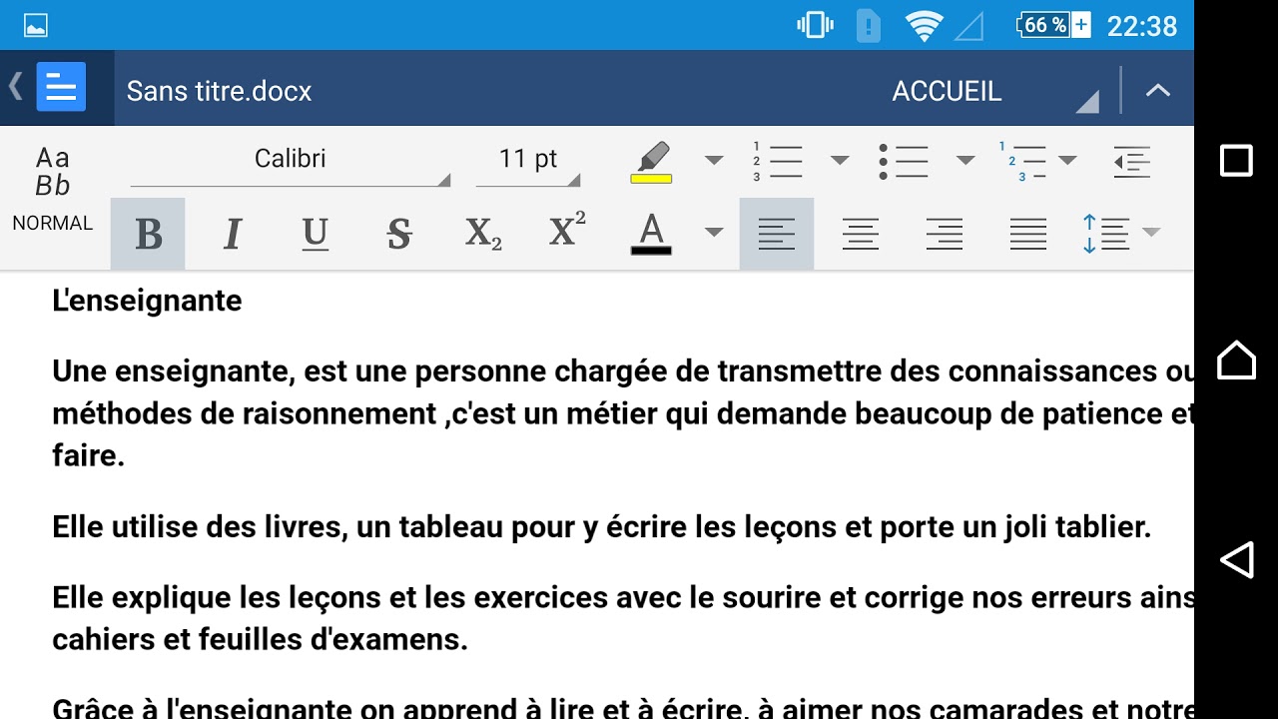Image resolution: width=1278 pixels, height=719 pixels.
Task: Place cursor in L'enseignante heading
Action: [x=147, y=301]
